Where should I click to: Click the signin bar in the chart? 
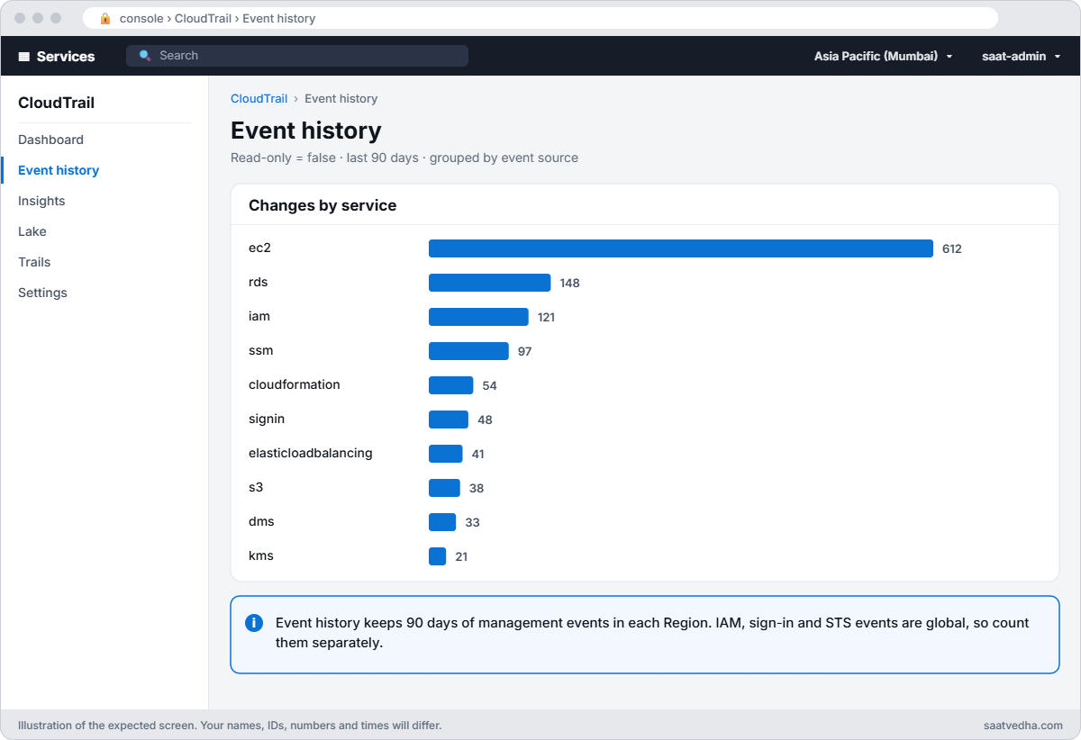(x=449, y=420)
